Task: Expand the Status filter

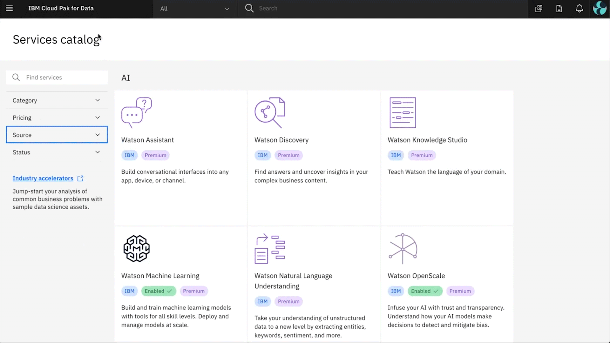Action: pyautogui.click(x=57, y=152)
